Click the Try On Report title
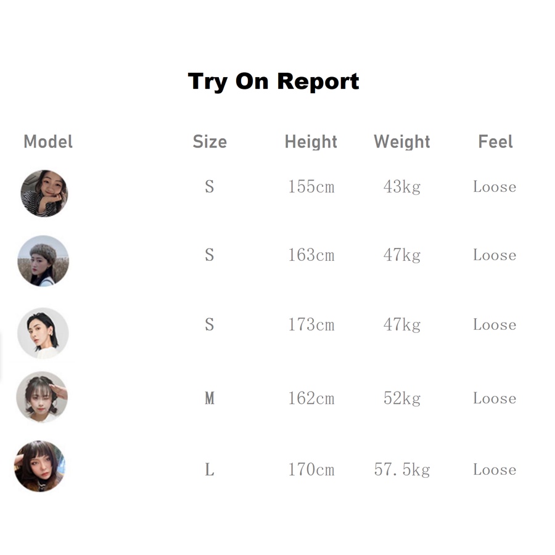Screen dimensions: 555x555 point(273,81)
